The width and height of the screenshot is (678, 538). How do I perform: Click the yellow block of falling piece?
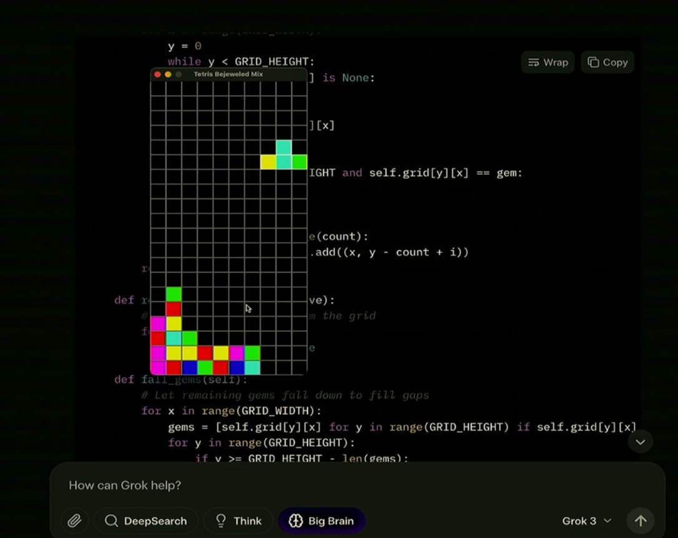[x=268, y=162]
